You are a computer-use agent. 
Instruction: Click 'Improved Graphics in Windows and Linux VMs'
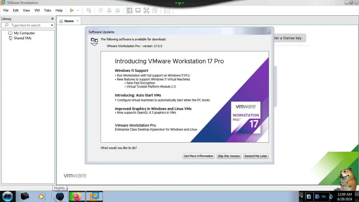pos(153,109)
